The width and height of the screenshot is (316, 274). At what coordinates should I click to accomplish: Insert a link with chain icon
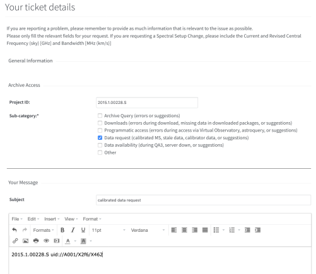point(15,241)
